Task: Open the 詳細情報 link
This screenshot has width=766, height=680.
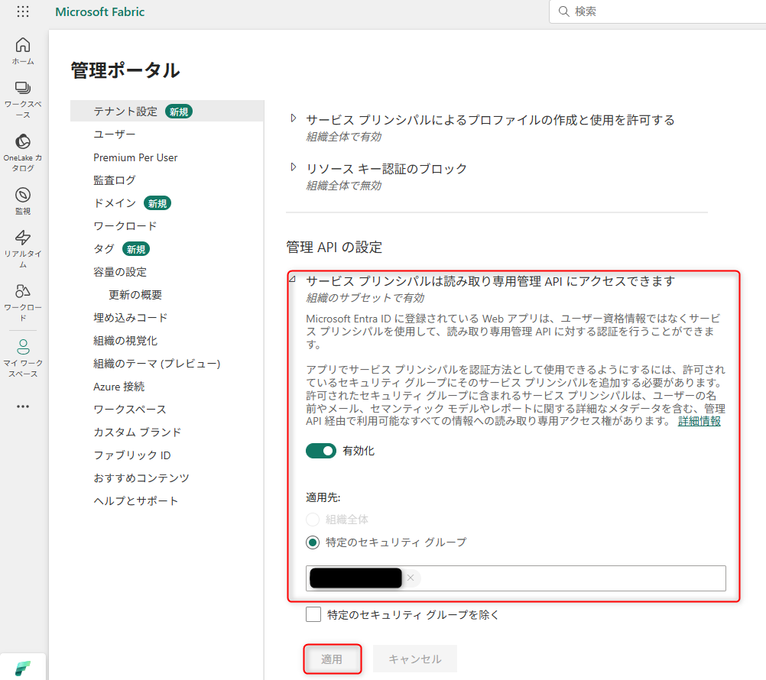Action: (699, 421)
